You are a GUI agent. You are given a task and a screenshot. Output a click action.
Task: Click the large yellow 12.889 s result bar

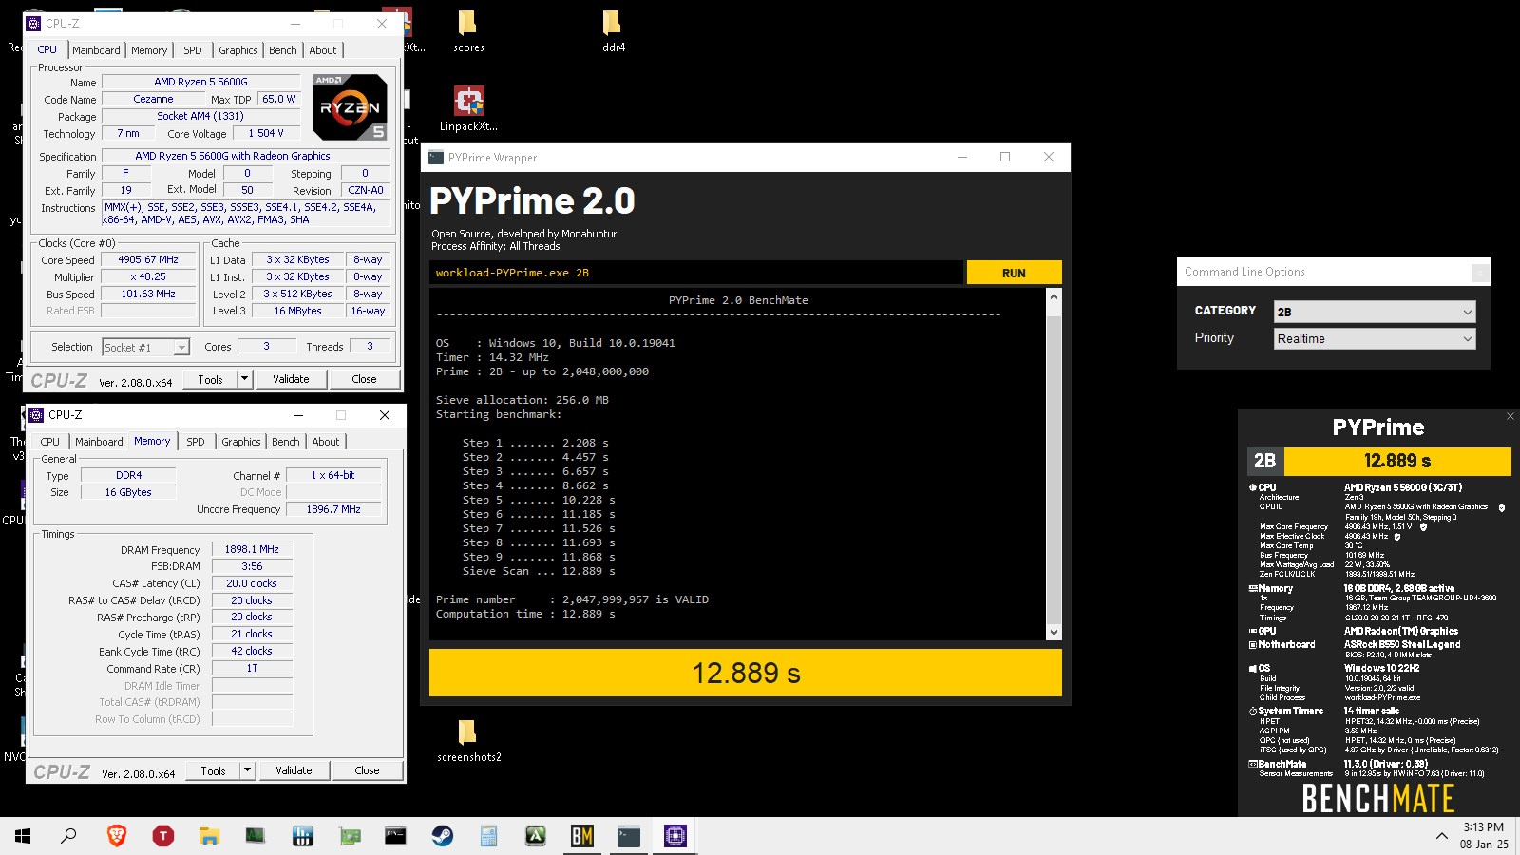[x=746, y=673]
